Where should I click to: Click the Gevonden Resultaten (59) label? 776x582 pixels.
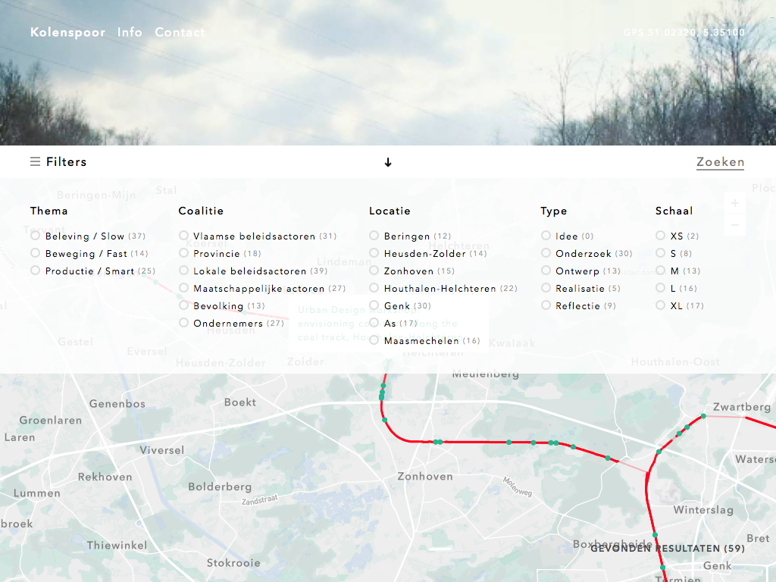pos(668,549)
